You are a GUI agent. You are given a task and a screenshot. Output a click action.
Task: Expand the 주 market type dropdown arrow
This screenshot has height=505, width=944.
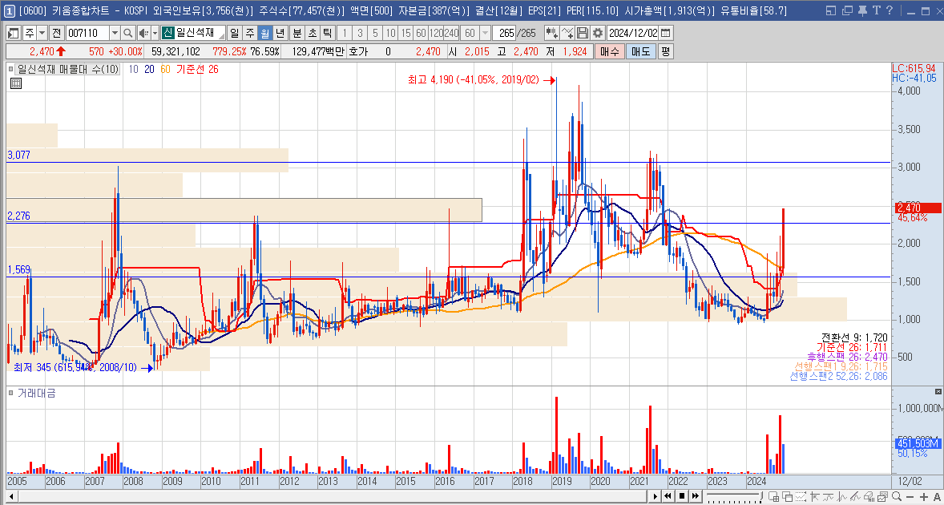point(41,33)
